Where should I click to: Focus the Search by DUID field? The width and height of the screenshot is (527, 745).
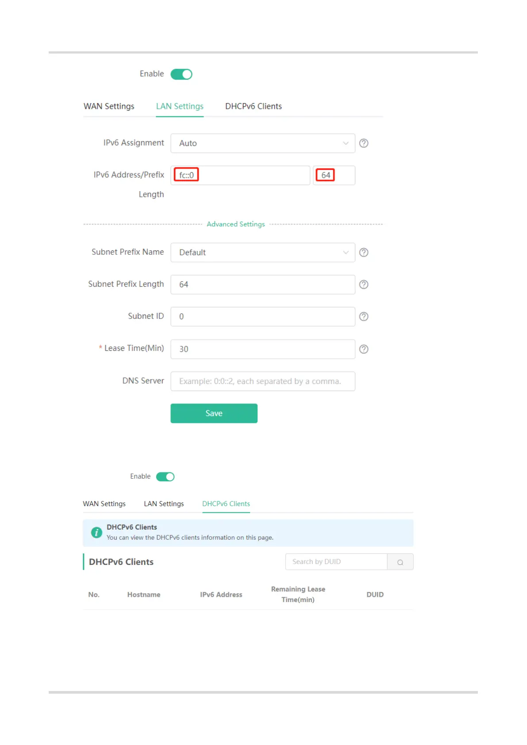(336, 562)
